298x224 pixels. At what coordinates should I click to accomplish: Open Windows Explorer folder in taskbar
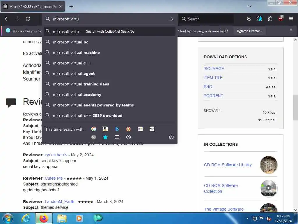point(62,218)
